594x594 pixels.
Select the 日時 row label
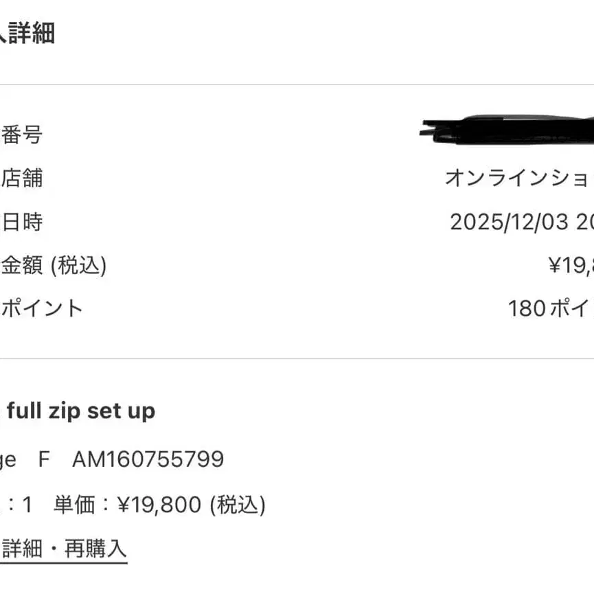coord(22,222)
